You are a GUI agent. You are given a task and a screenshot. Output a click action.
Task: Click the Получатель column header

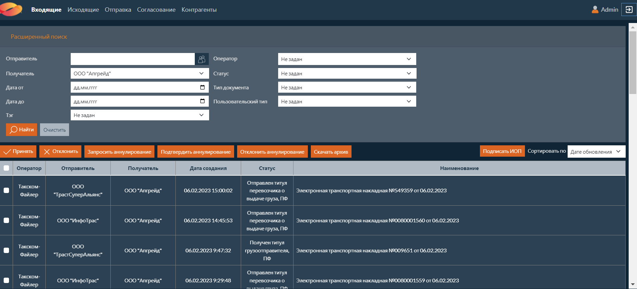click(143, 168)
